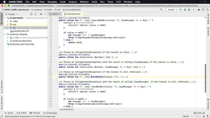
Task: Open the Analyze menu
Action: point(73,2)
